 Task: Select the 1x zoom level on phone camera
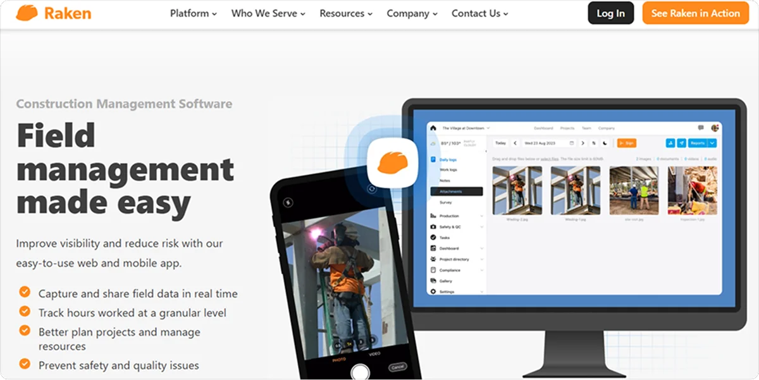coord(349,344)
